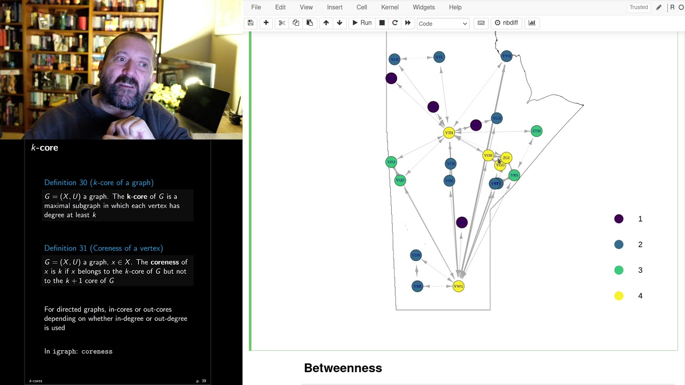Open the File menu
This screenshot has height=385, width=685.
click(256, 7)
